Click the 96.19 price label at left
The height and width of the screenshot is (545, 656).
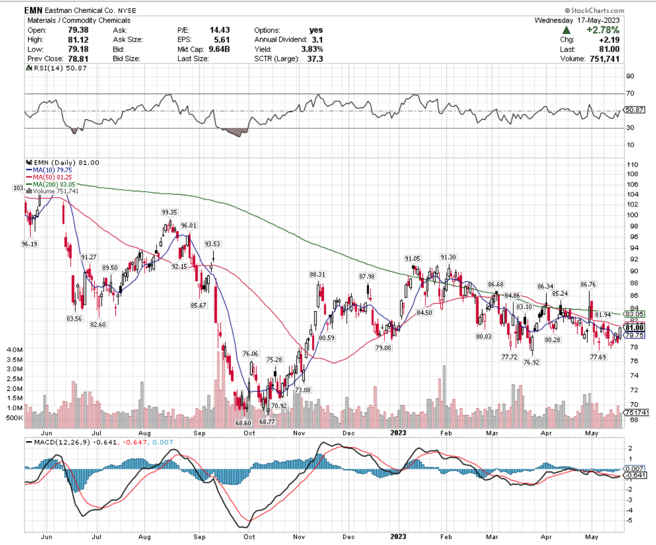(29, 244)
